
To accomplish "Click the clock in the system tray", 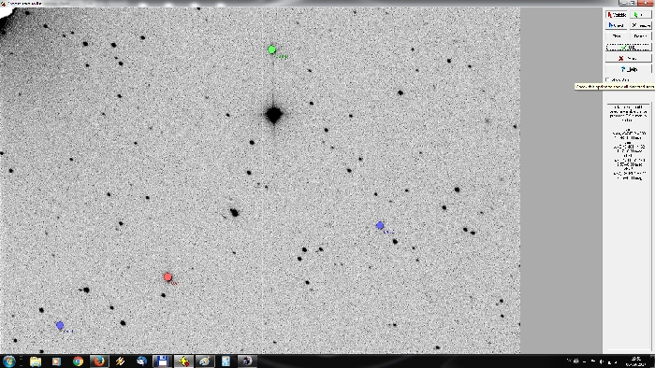I will [636, 361].
